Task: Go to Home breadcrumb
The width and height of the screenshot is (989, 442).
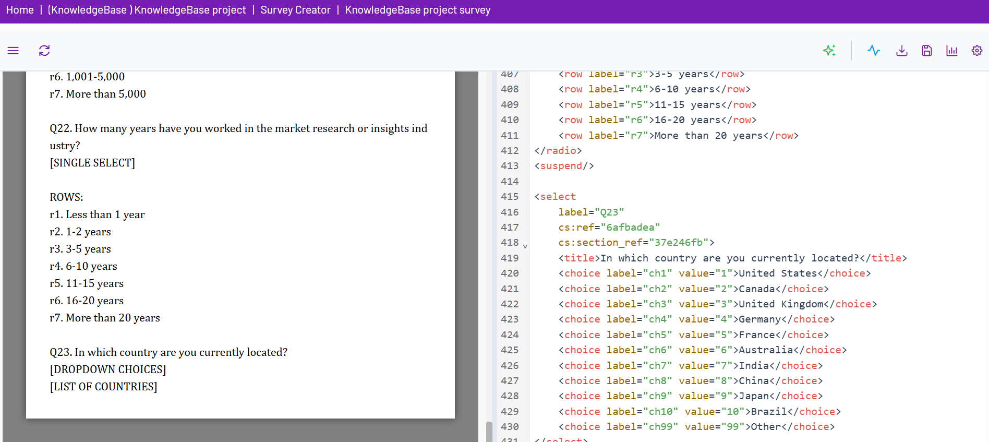Action: click(x=20, y=10)
